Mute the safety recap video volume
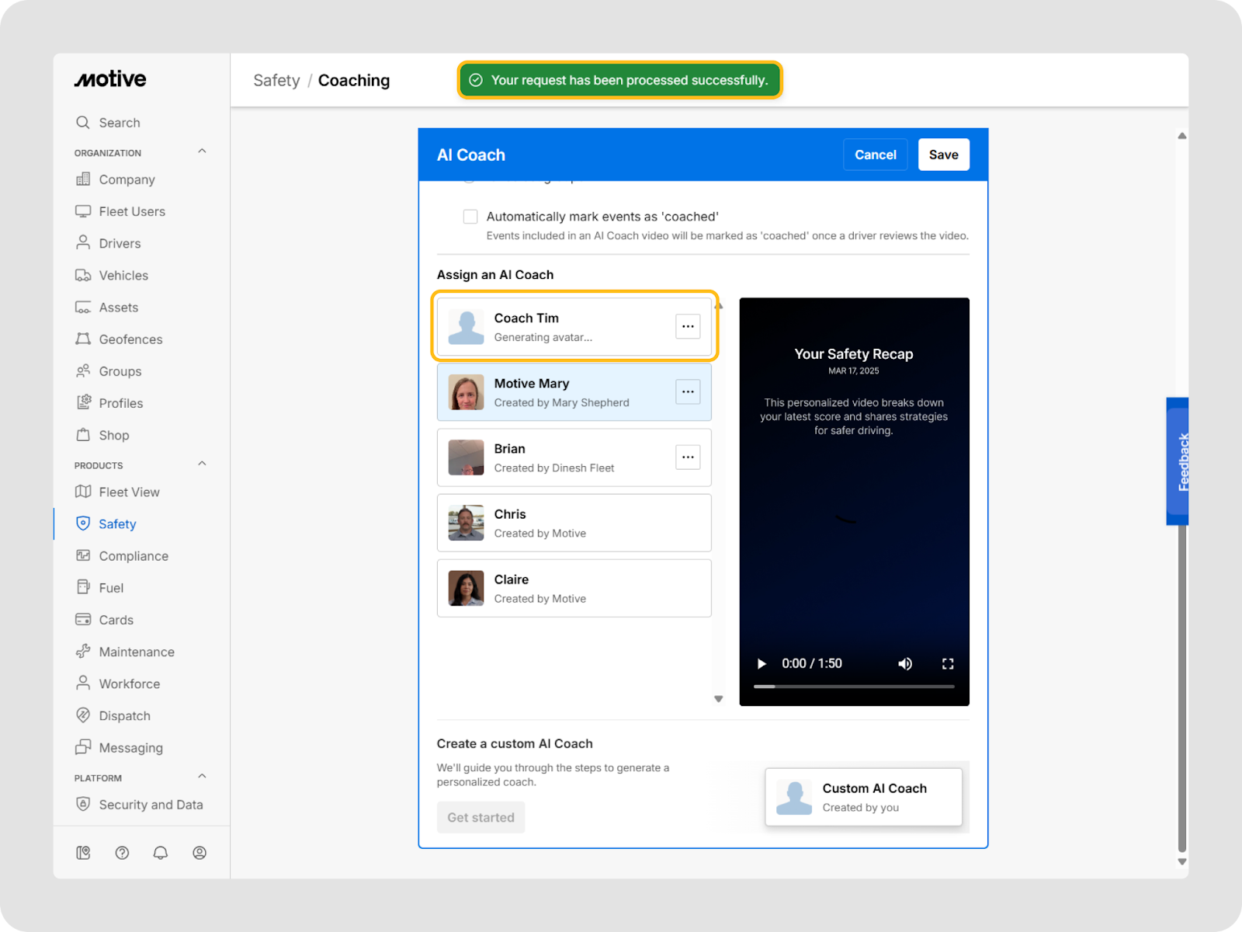 click(905, 664)
